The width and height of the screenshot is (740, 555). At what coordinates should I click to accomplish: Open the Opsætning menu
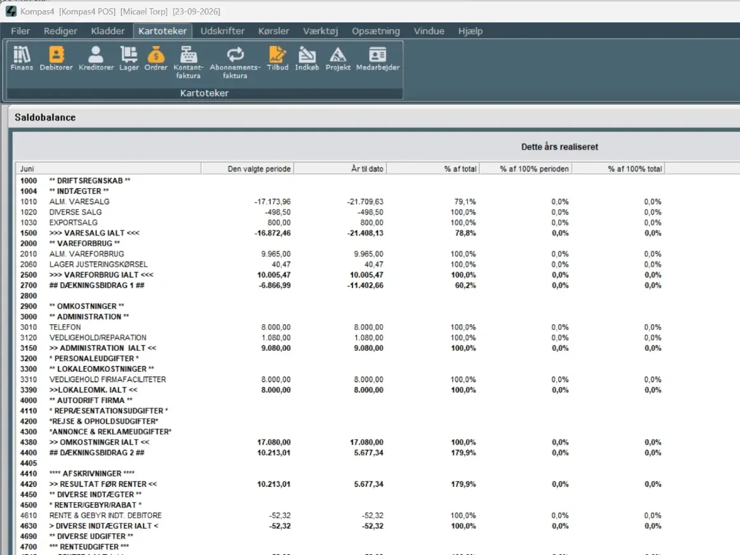pyautogui.click(x=376, y=31)
